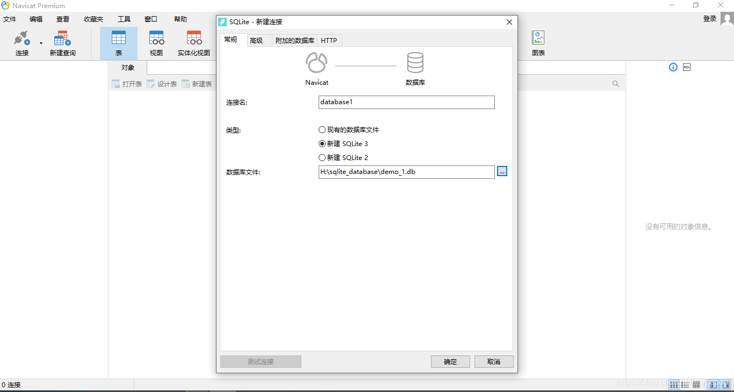This screenshot has height=392, width=734.
Task: Switch to the 高级 tab in dialog
Action: pos(260,40)
